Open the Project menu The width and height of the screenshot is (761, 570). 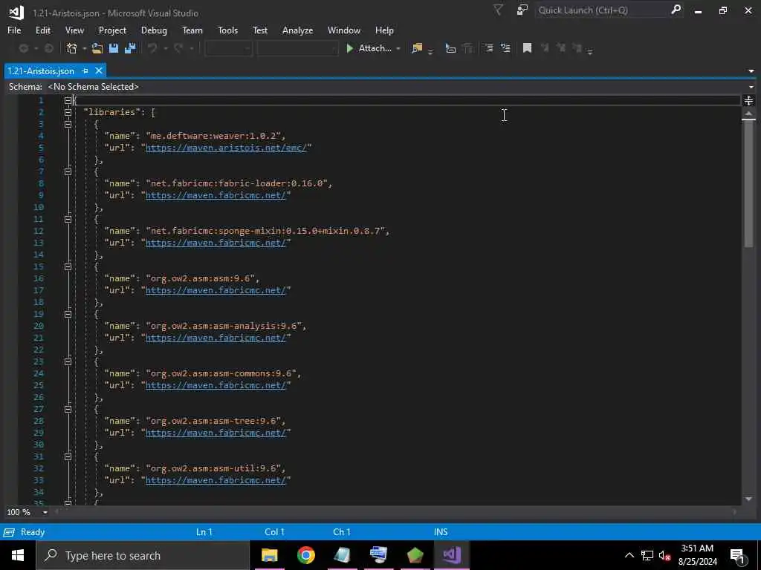point(112,30)
